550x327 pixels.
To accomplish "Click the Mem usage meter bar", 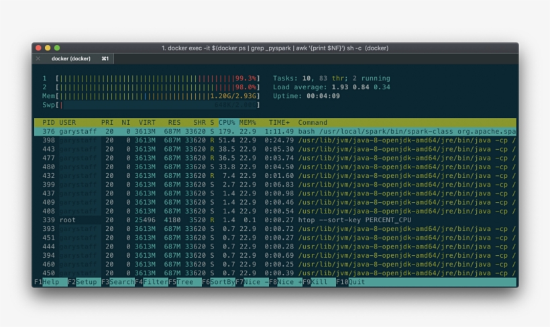I will [x=158, y=96].
